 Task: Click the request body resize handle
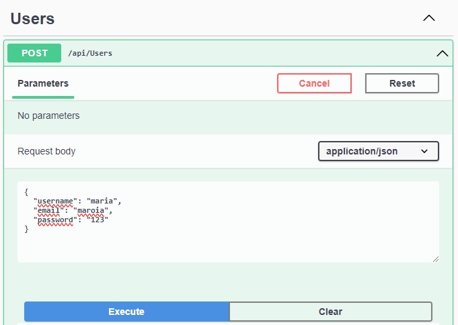435,259
